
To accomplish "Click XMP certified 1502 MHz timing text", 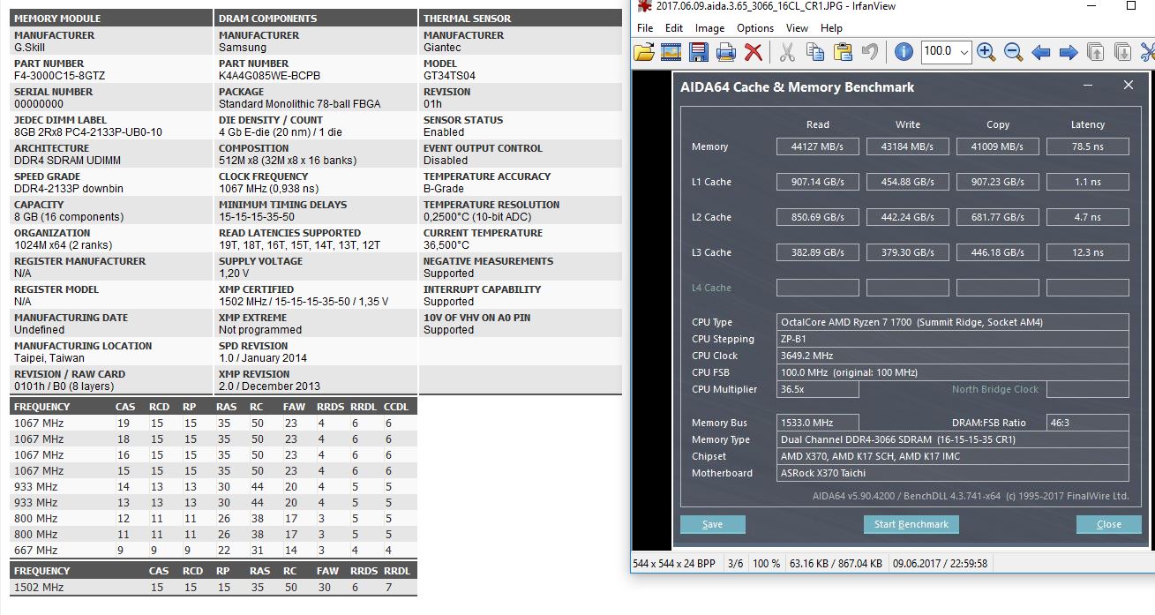I will pyautogui.click(x=304, y=302).
